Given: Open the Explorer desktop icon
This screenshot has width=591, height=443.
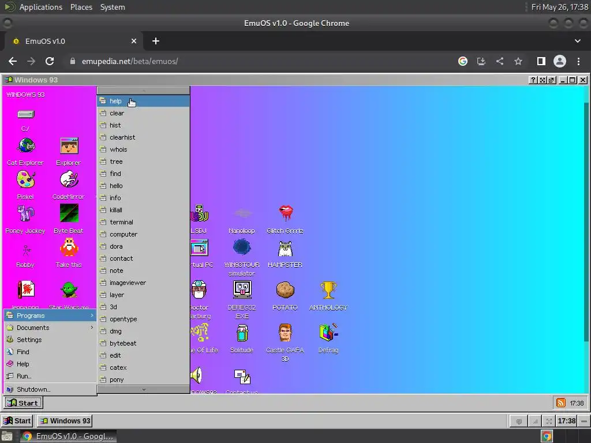Looking at the screenshot, I should [x=69, y=146].
